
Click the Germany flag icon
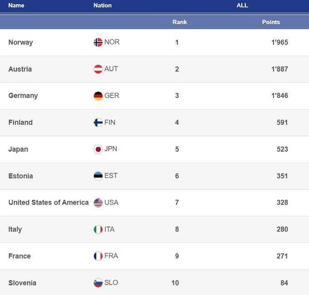click(x=98, y=96)
